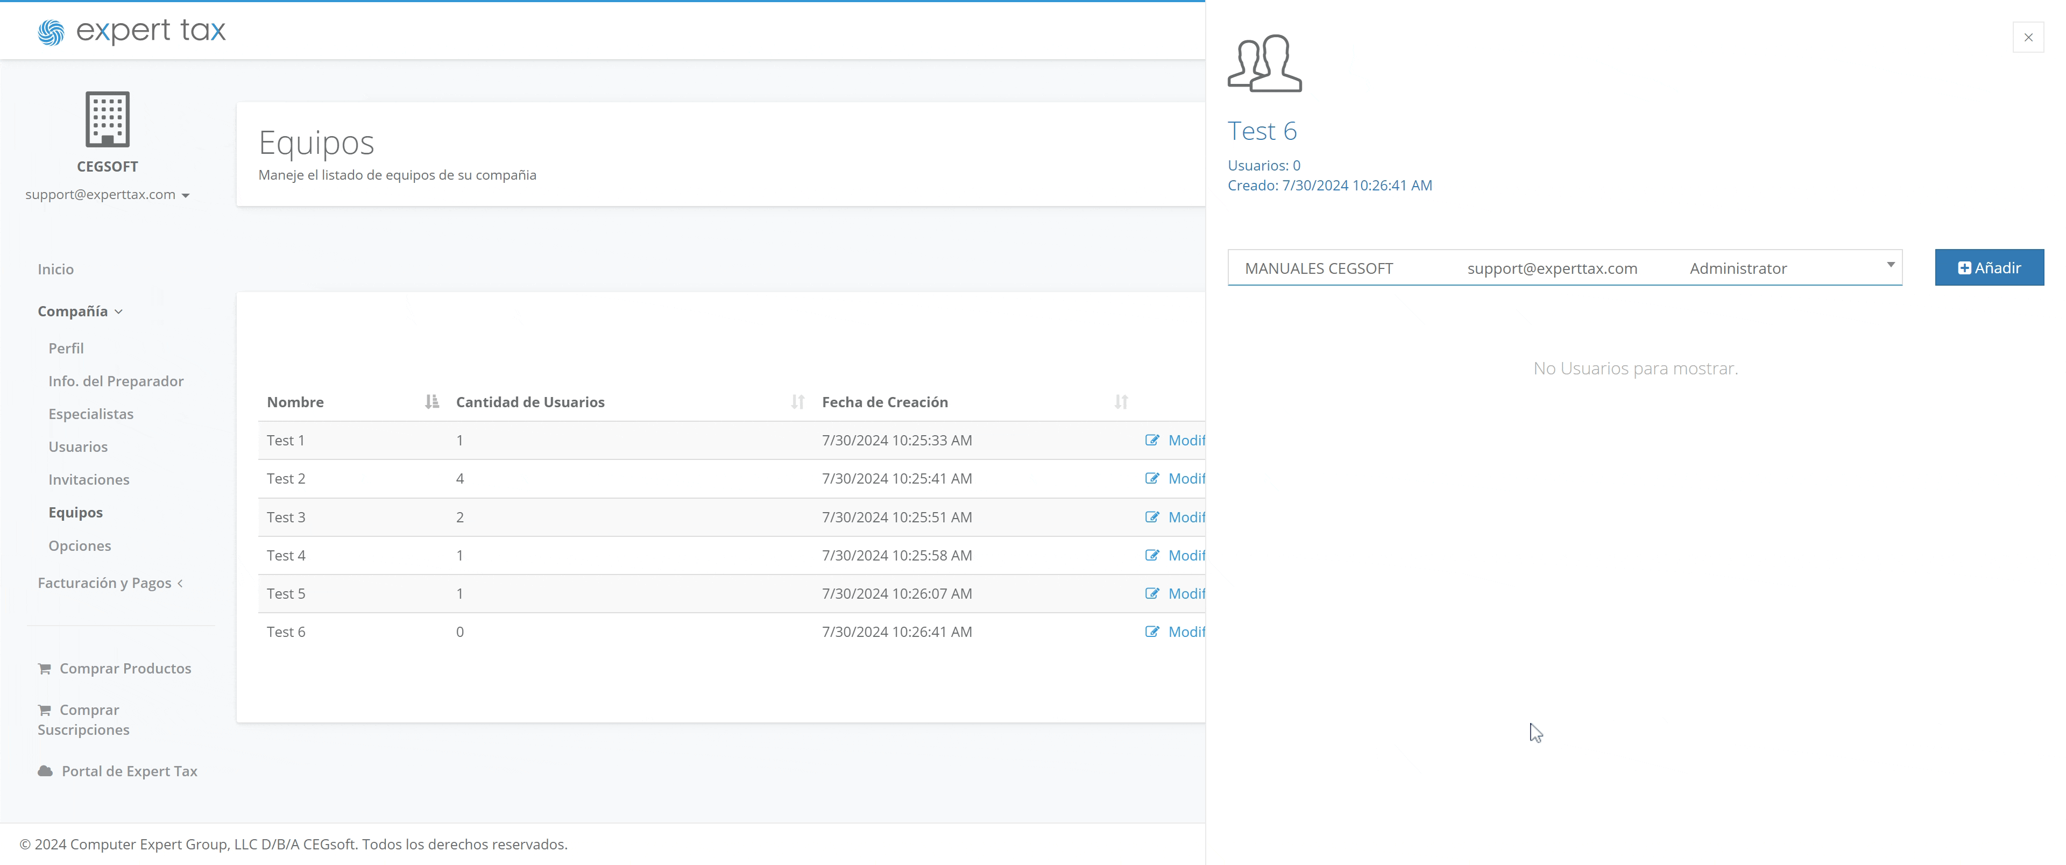Viewport: 2066px width, 865px height.
Task: Click the Cantidad de Usuarios header
Action: [x=530, y=402]
